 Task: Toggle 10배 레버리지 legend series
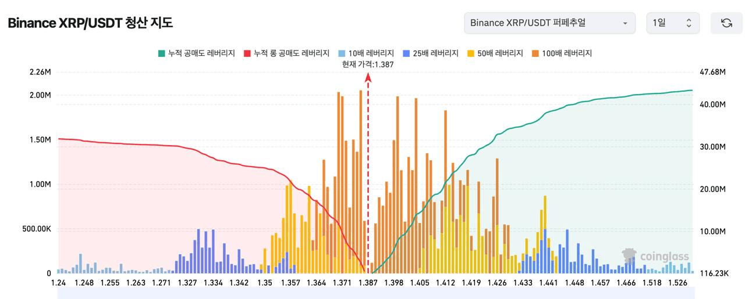coord(366,53)
